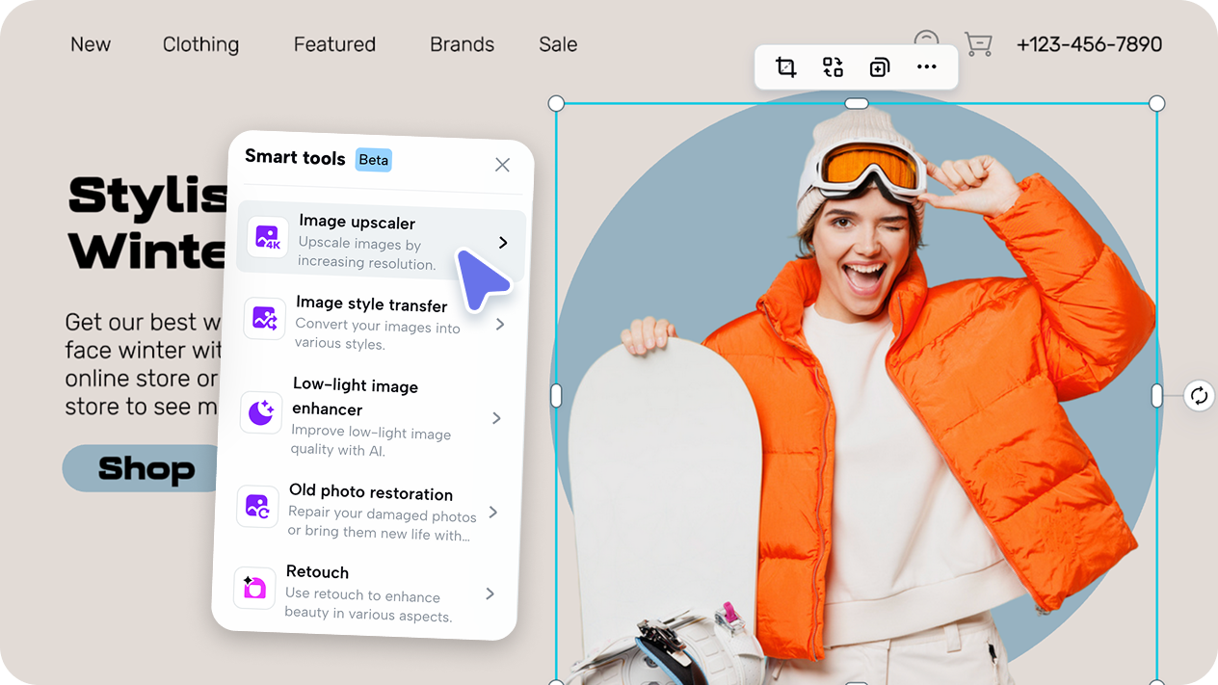This screenshot has width=1218, height=685.
Task: Expand the Old photo restoration chevron
Action: [x=494, y=513]
